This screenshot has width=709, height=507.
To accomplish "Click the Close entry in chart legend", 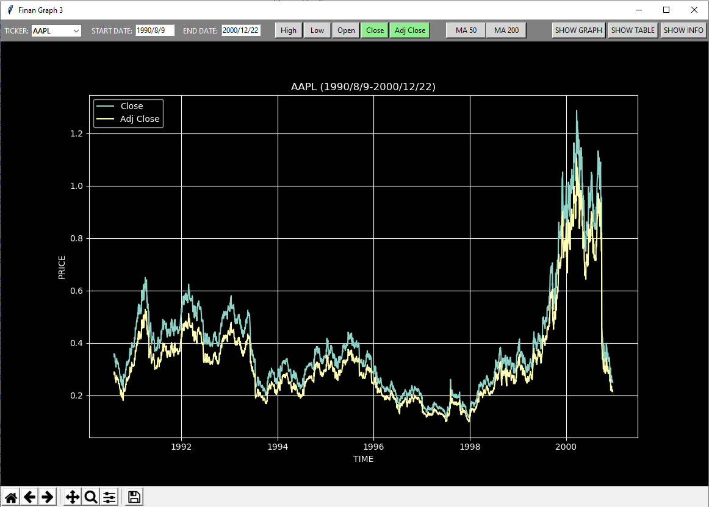I will point(132,106).
